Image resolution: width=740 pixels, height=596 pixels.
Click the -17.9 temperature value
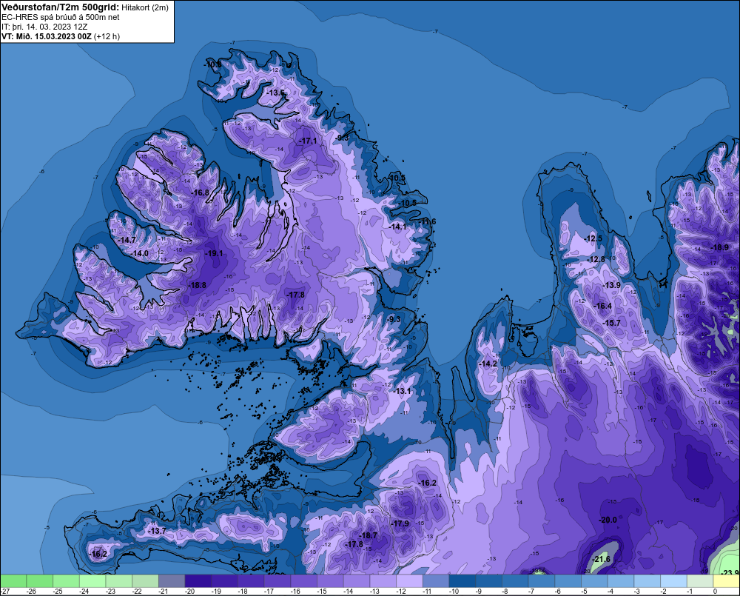pos(400,523)
